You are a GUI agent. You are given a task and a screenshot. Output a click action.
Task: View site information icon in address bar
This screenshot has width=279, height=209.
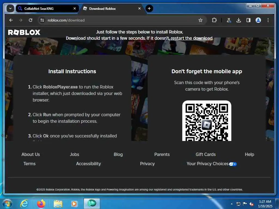pyautogui.click(x=42, y=20)
